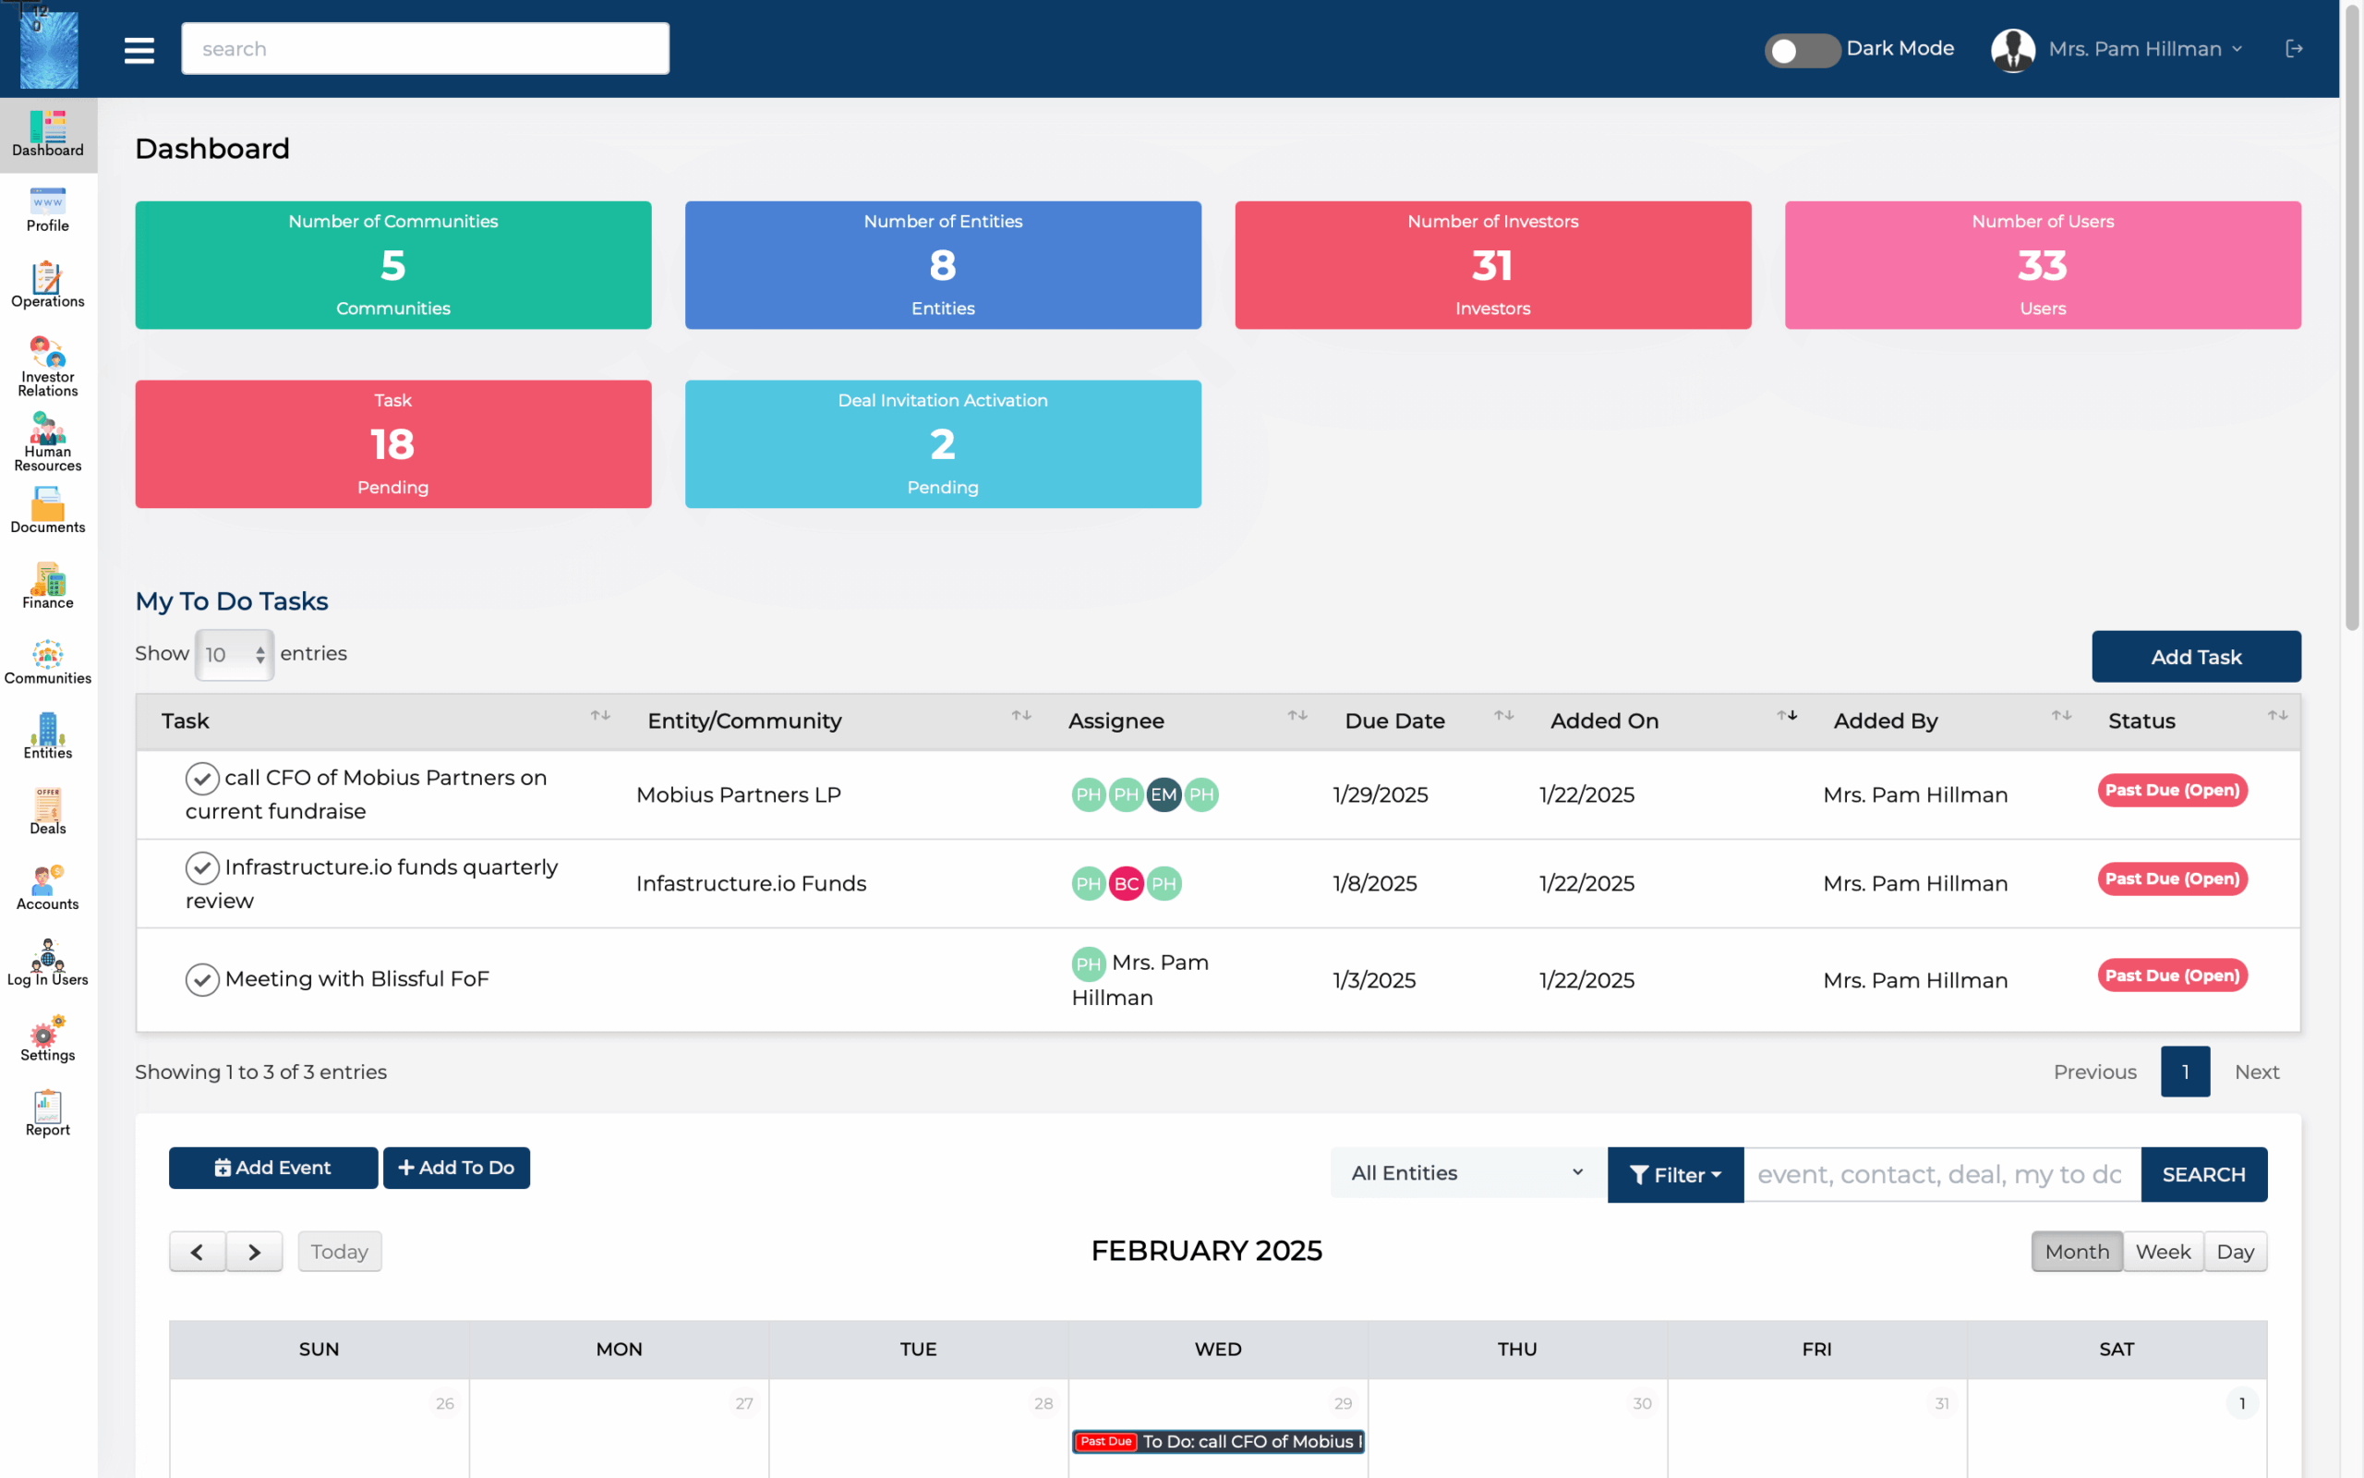Open the Report sidebar icon
The width and height of the screenshot is (2364, 1478).
(48, 1113)
